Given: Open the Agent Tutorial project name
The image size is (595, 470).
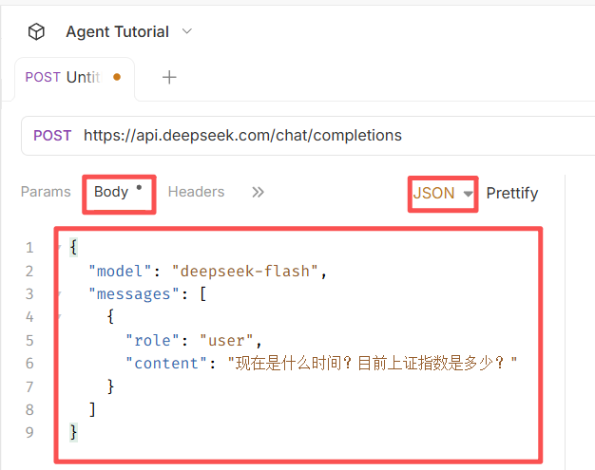Looking at the screenshot, I should coord(117,32).
